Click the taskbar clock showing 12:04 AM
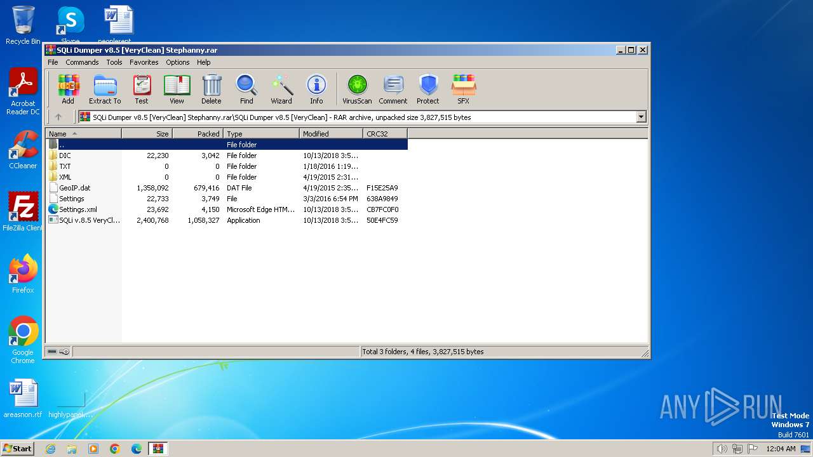Screen dimensions: 813x457 [781, 449]
